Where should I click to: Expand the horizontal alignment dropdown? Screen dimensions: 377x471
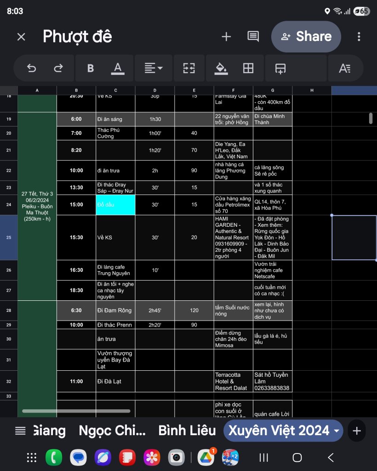tap(154, 69)
